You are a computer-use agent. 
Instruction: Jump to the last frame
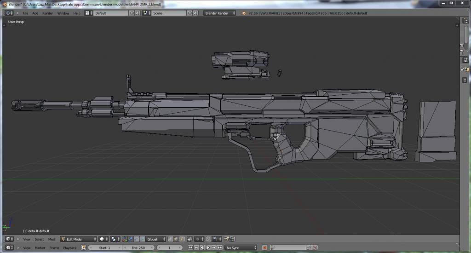coord(220,247)
